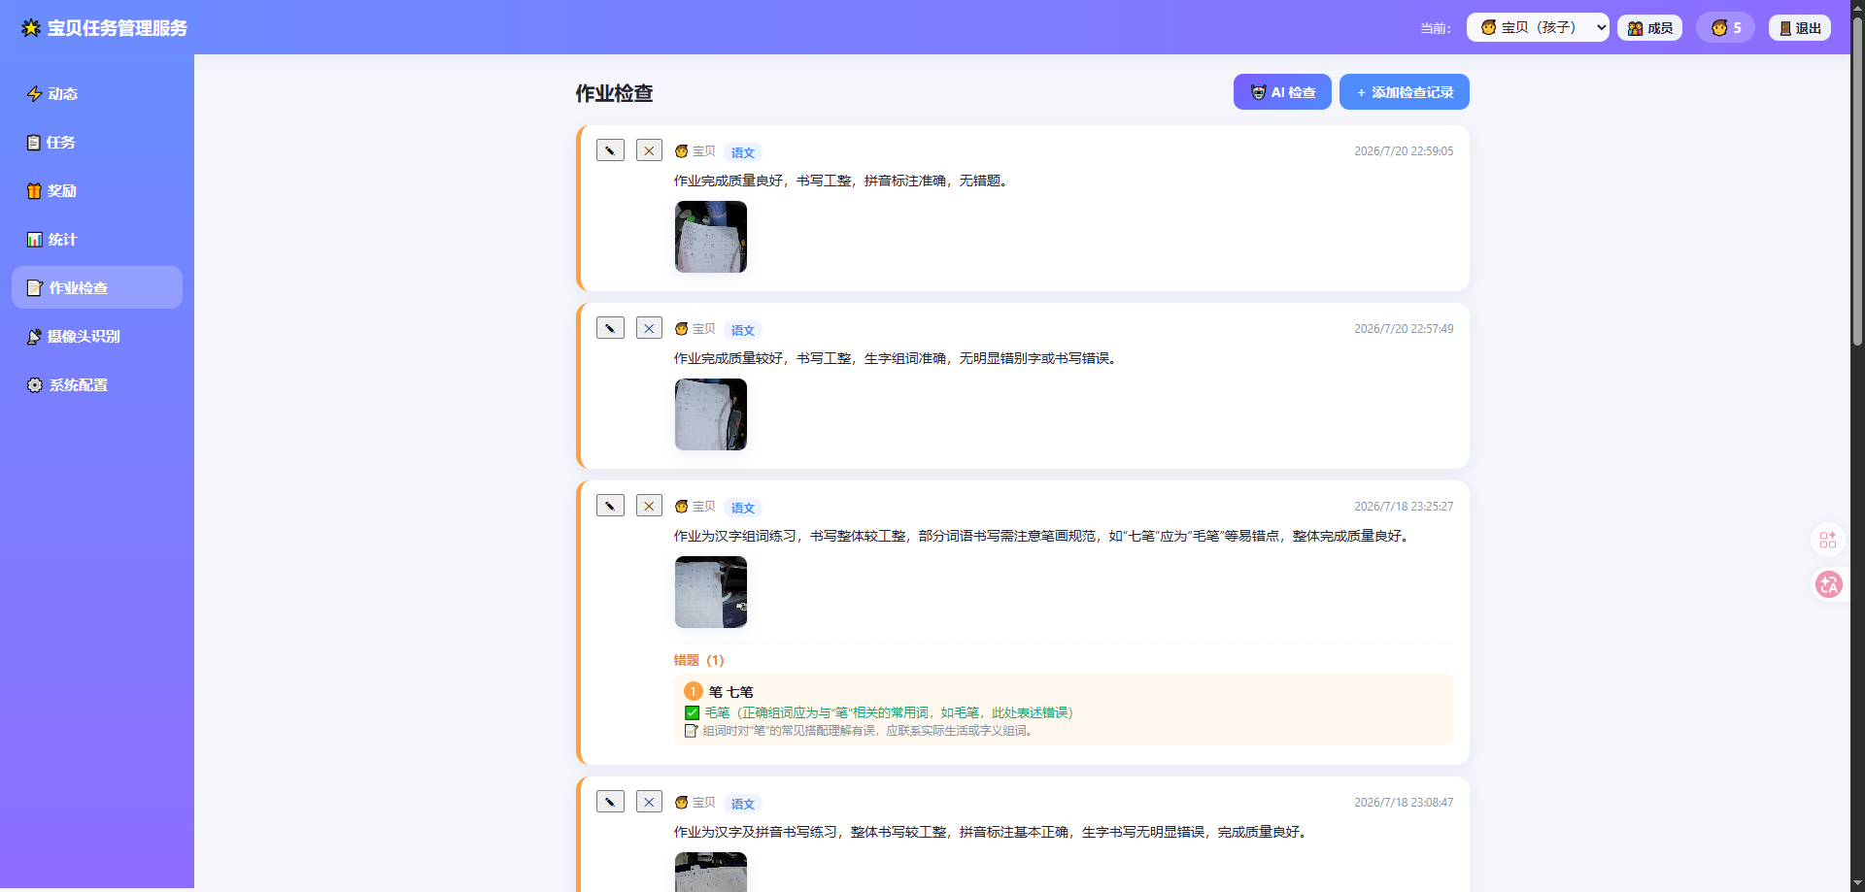The image size is (1865, 892).
Task: Edit the record dated 2026/7/20 22:57:49
Action: [610, 328]
